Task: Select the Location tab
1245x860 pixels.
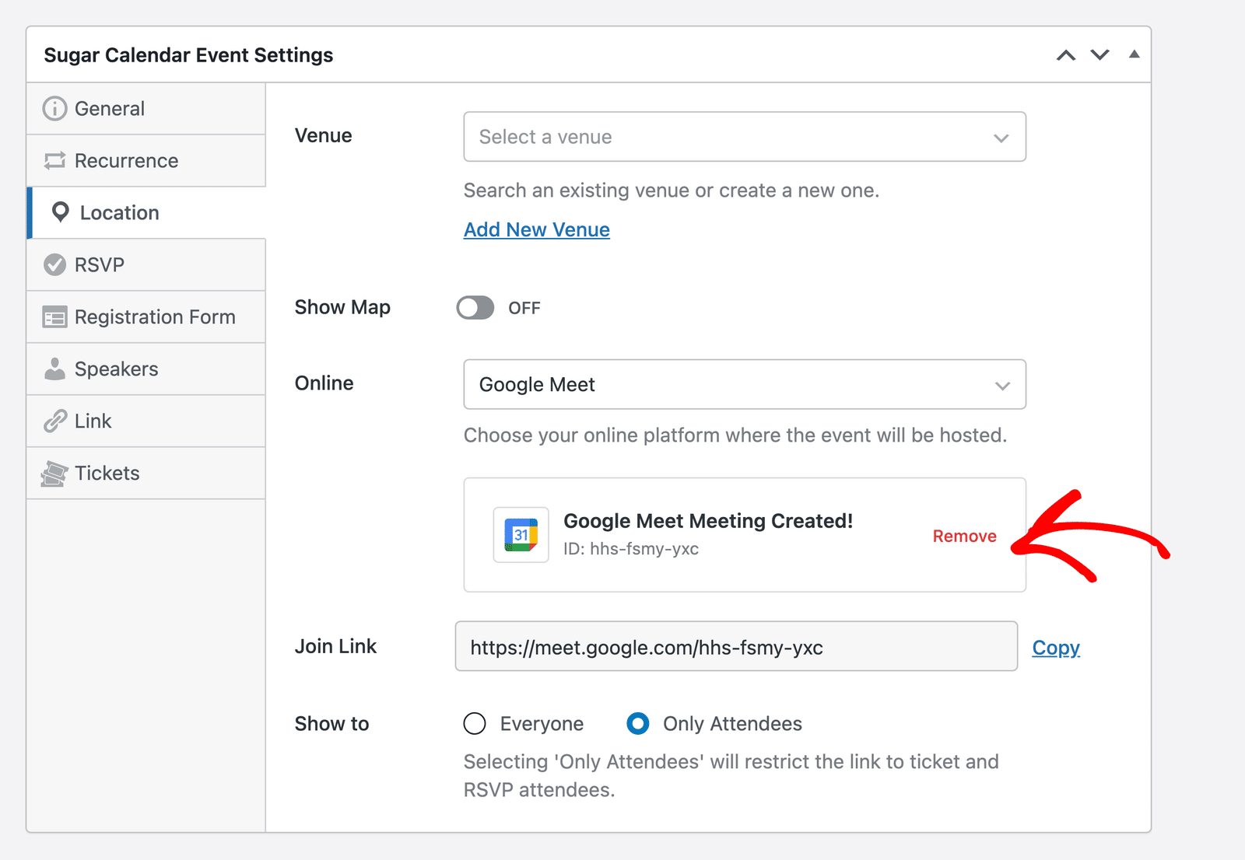Action: 146,213
